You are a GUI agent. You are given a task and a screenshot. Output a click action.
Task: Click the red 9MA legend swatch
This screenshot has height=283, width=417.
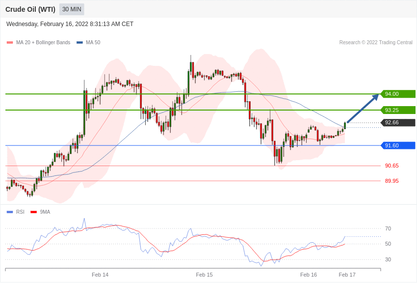[x=33, y=212]
